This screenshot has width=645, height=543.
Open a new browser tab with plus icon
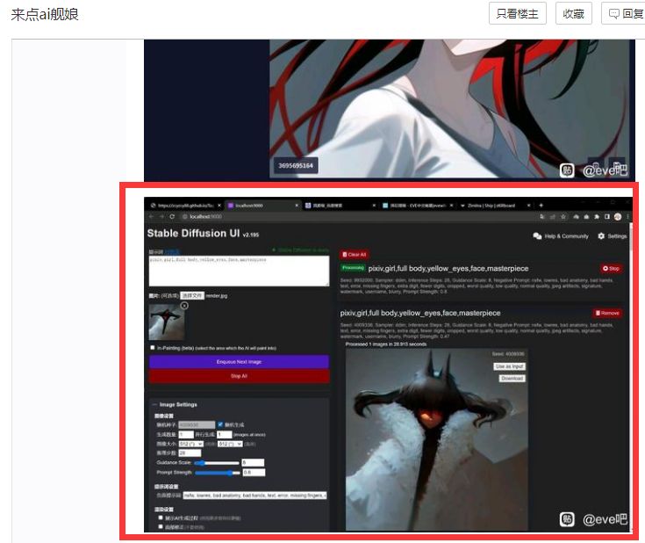(x=541, y=206)
